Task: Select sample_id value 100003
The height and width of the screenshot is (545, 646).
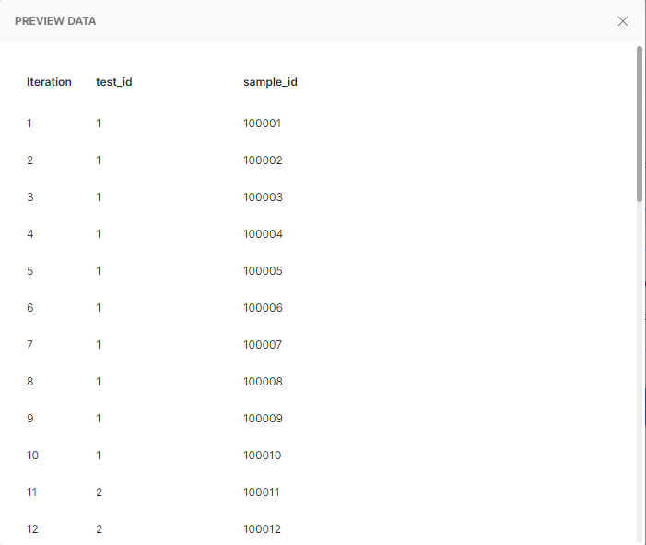Action: 263,197
